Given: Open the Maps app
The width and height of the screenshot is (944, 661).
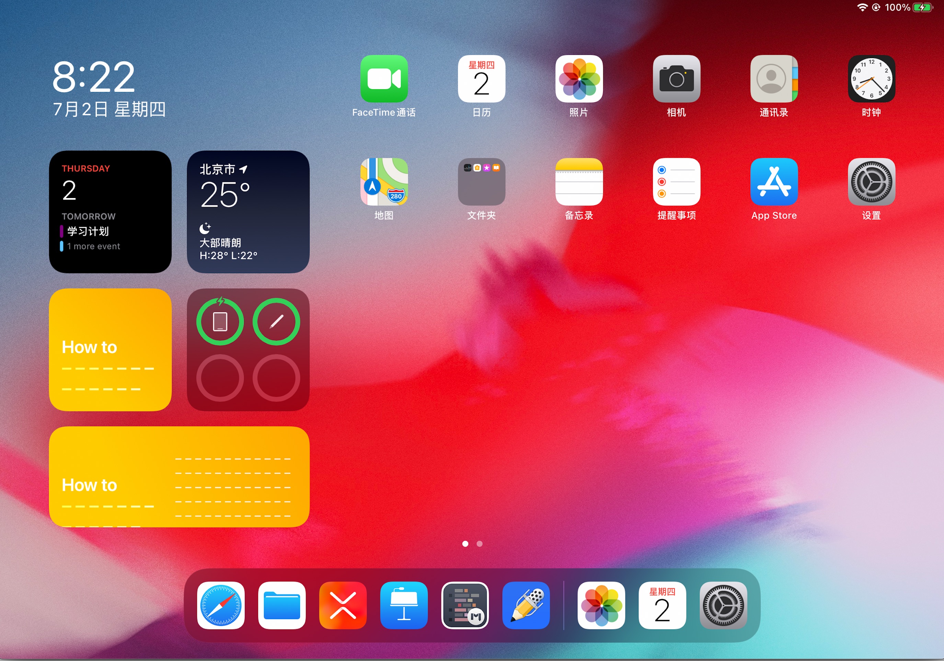Looking at the screenshot, I should click(x=383, y=181).
